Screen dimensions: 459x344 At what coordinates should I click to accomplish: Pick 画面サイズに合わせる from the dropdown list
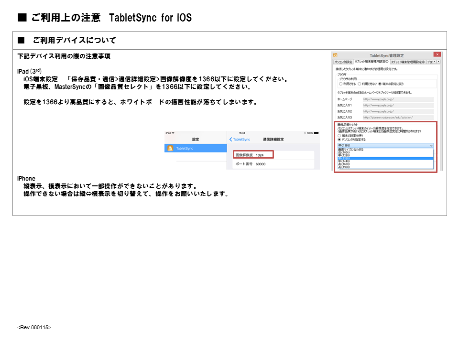pyautogui.click(x=350, y=150)
